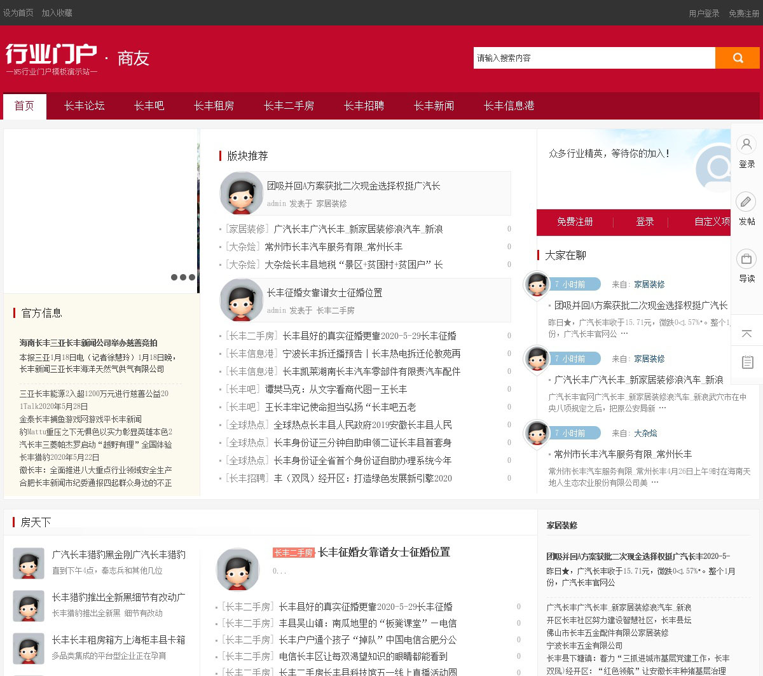This screenshot has width=763, height=676.
Task: Focus the search box 请输入搜索内容
Action: coord(595,58)
